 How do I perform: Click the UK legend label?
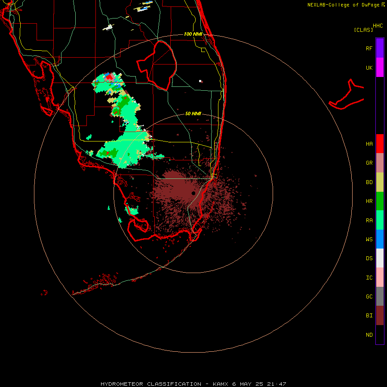369,68
